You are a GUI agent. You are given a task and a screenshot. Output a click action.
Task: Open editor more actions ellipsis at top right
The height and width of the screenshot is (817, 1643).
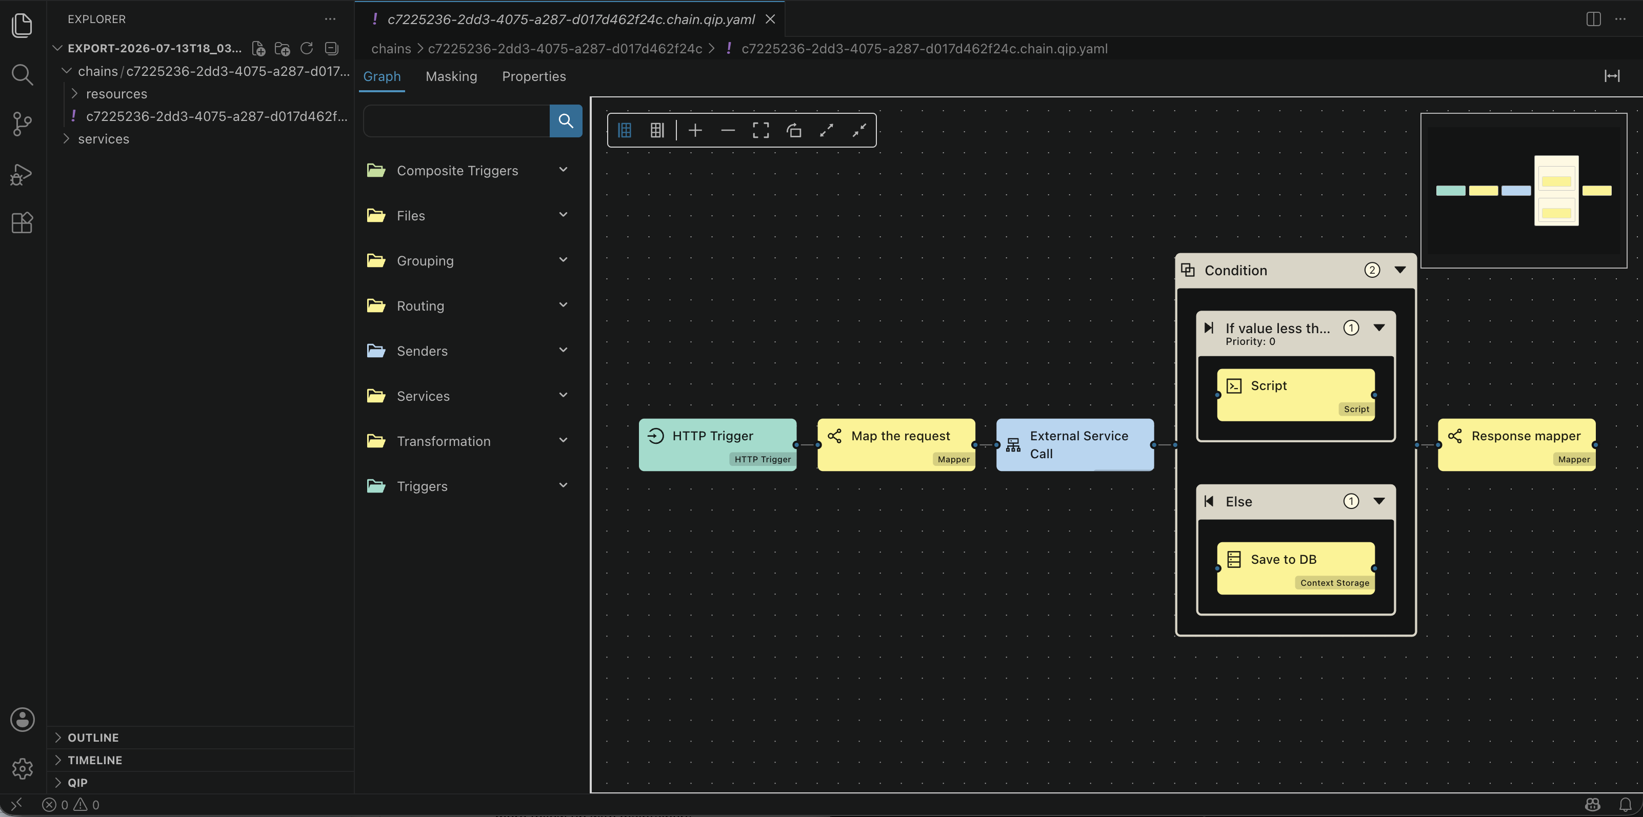1620,19
